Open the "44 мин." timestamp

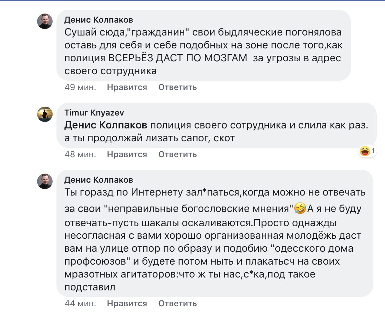point(80,304)
